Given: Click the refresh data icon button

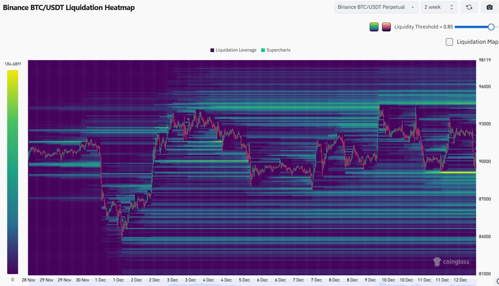Looking at the screenshot, I should pos(469,7).
